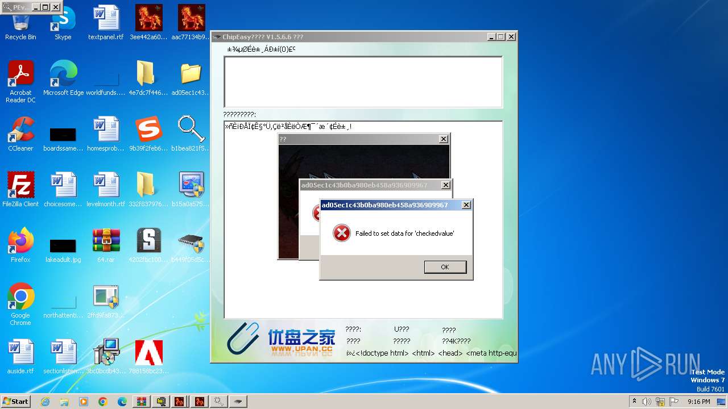Viewport: 728px width, 409px height.
Task: Open the ad05ec1c43 folder on the desktop
Action: click(191, 79)
